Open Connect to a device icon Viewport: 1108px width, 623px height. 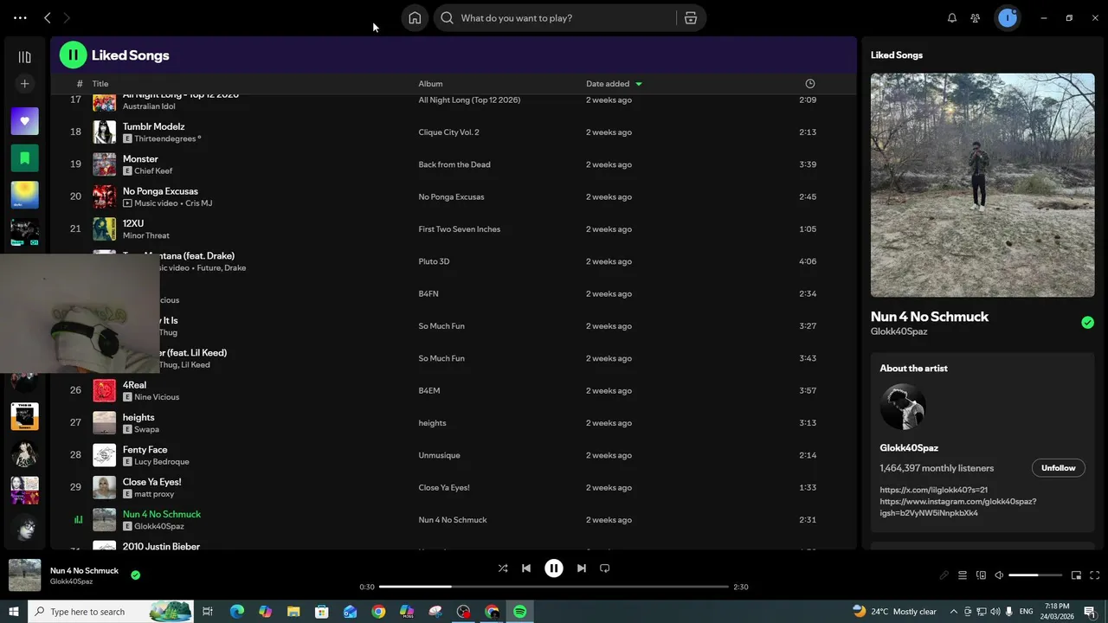tap(981, 575)
